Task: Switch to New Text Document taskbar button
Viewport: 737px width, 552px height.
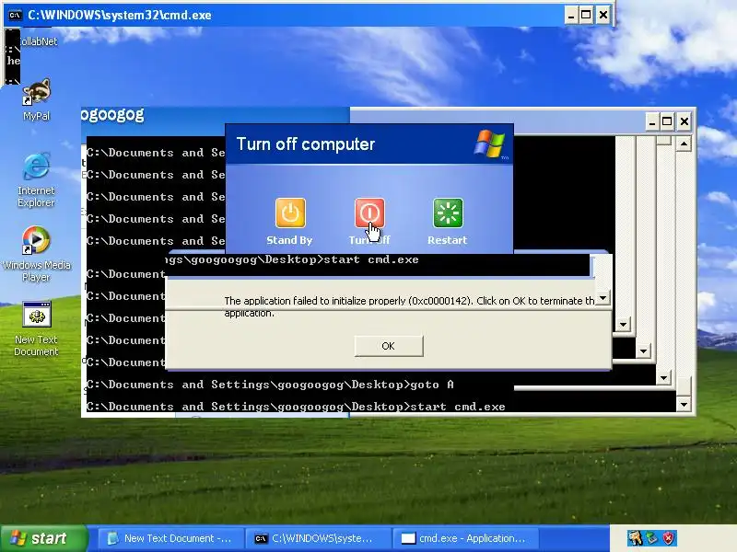Action: (x=170, y=538)
